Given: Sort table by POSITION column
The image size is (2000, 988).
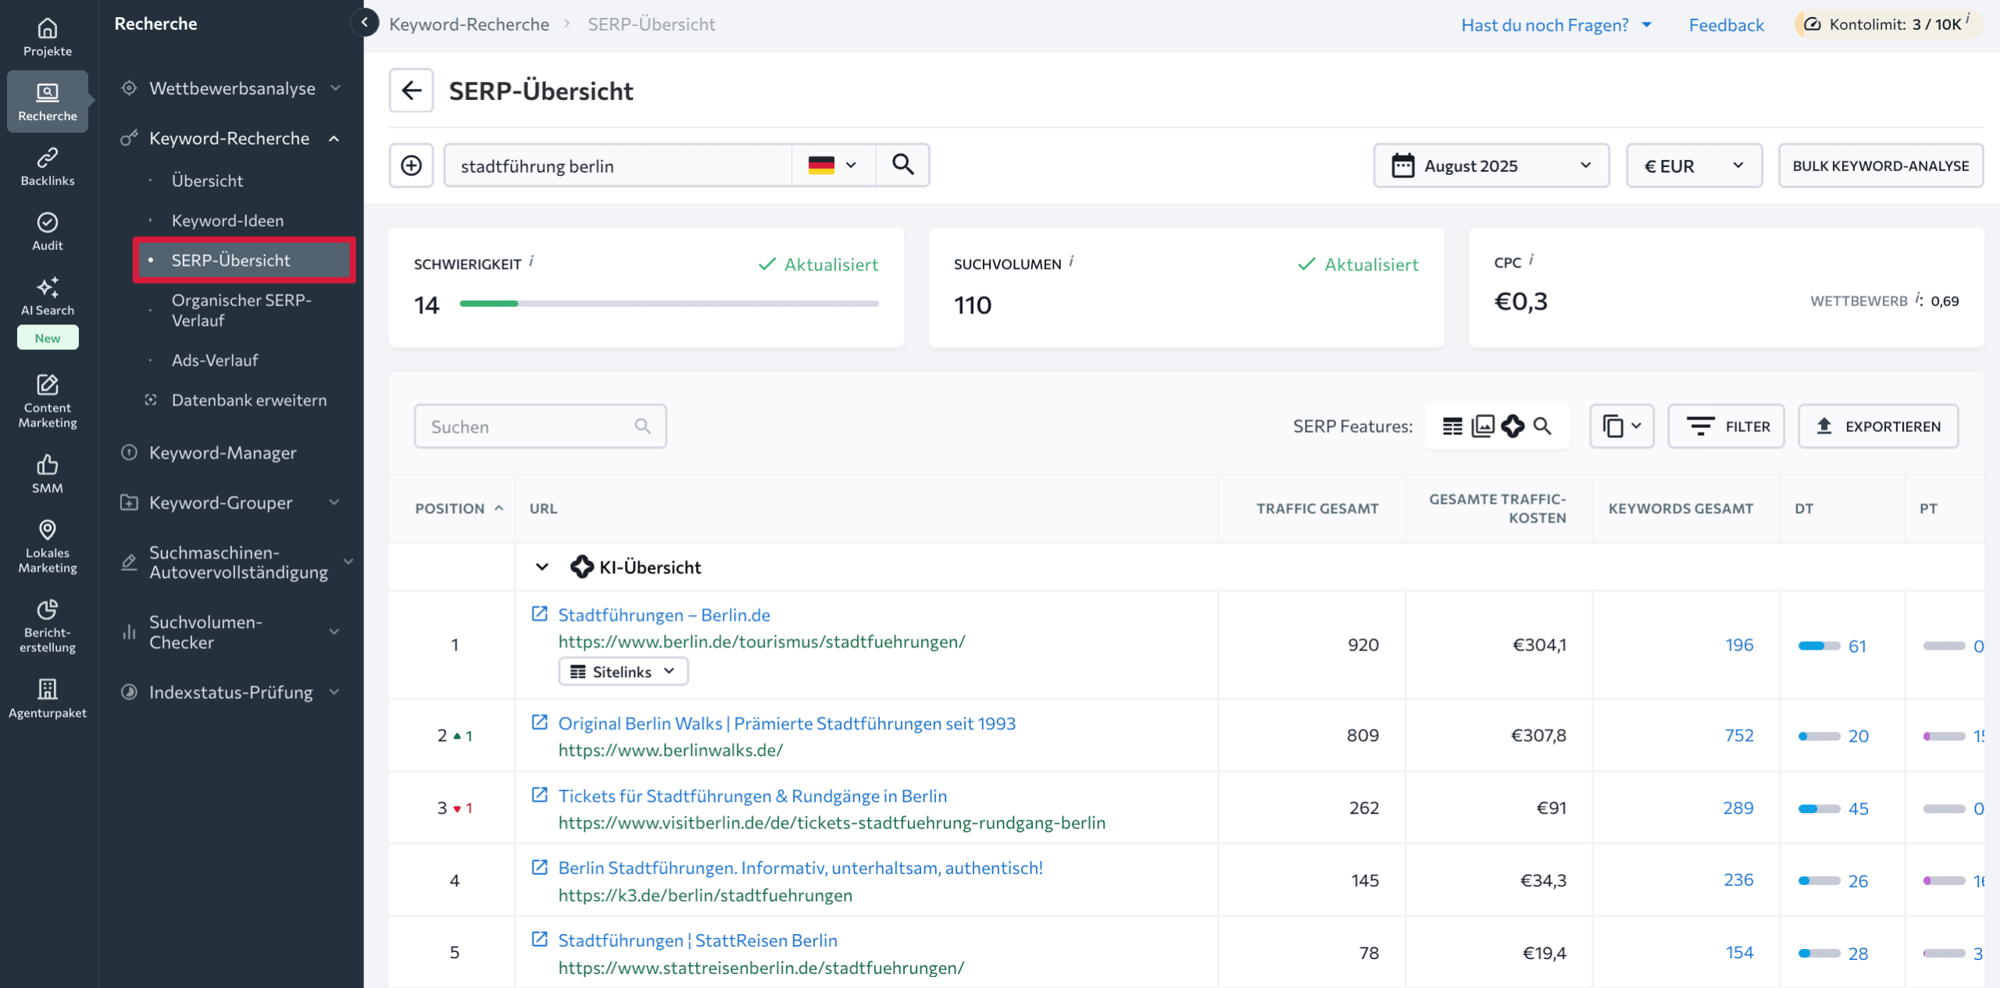Looking at the screenshot, I should coord(459,508).
